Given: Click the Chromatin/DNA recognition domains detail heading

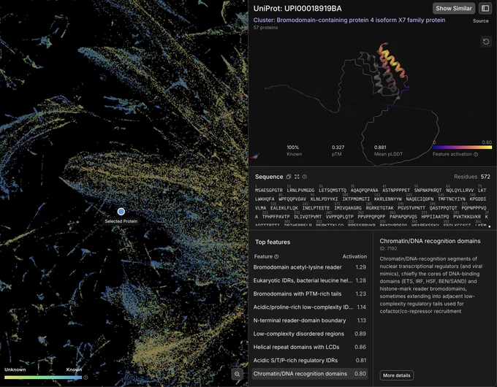Looking at the screenshot, I should point(430,241).
